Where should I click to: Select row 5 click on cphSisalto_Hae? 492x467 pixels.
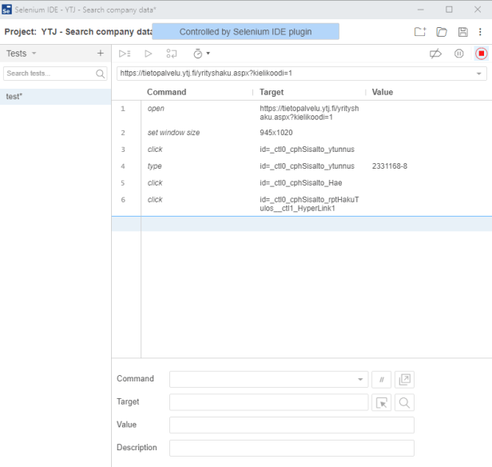click(x=302, y=183)
